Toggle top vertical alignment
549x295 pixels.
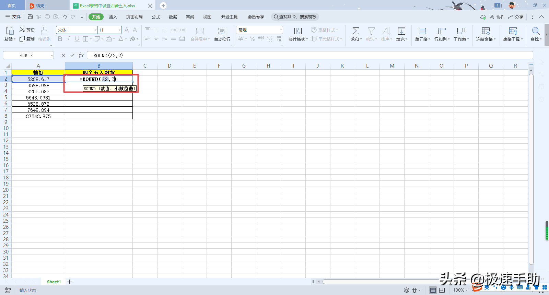click(148, 30)
